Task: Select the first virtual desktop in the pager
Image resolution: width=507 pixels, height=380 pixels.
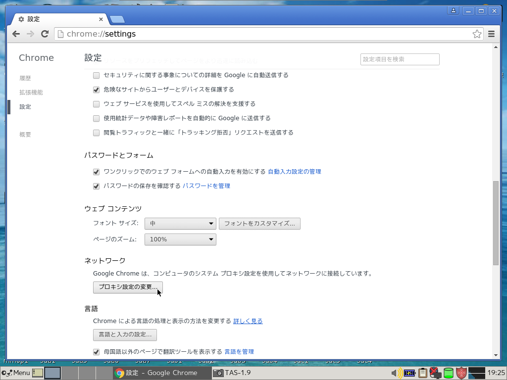Action: [52, 373]
